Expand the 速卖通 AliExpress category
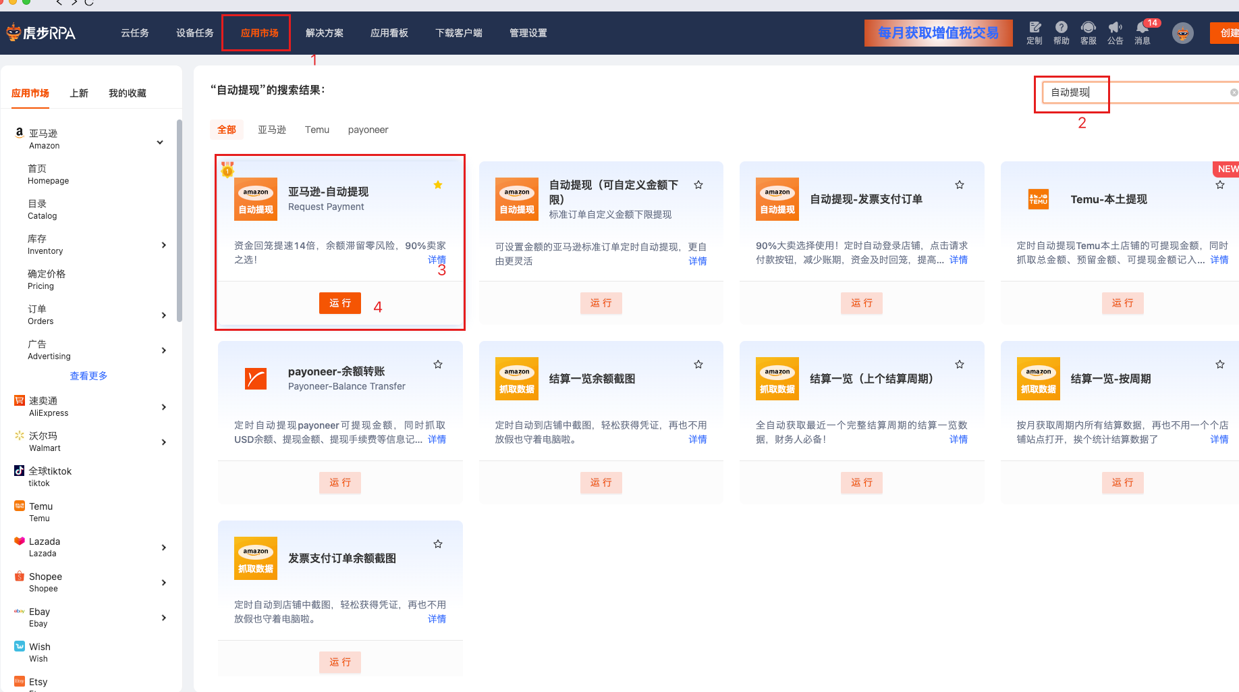1239x692 pixels. tap(163, 407)
